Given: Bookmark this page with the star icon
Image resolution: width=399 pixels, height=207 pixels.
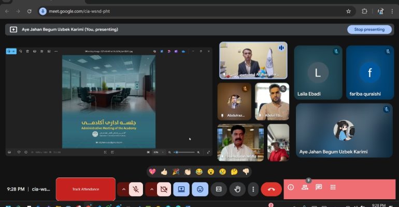Looking at the screenshot, I should tap(348, 11).
